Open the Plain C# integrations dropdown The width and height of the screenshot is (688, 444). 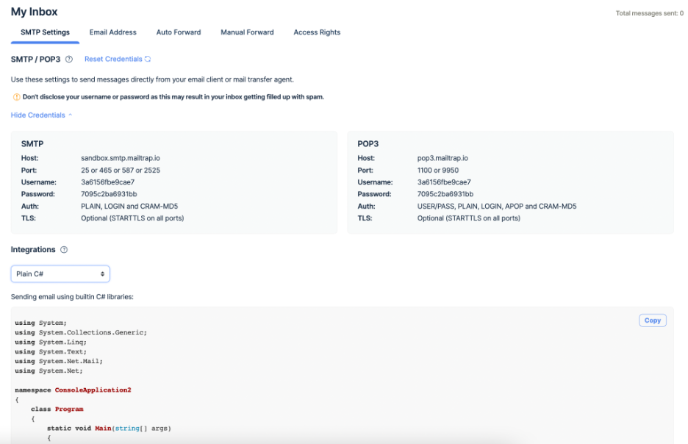[x=60, y=273]
